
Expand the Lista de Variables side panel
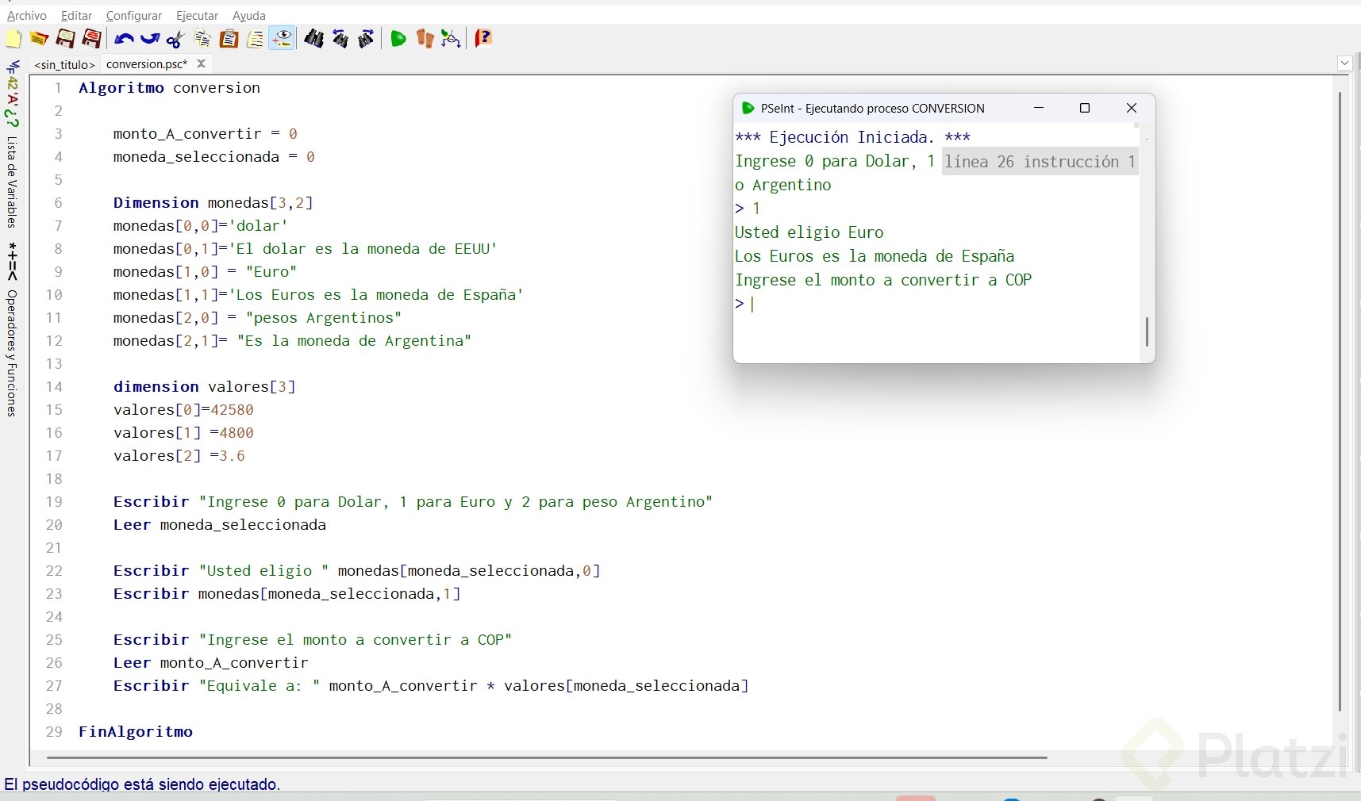[x=12, y=182]
